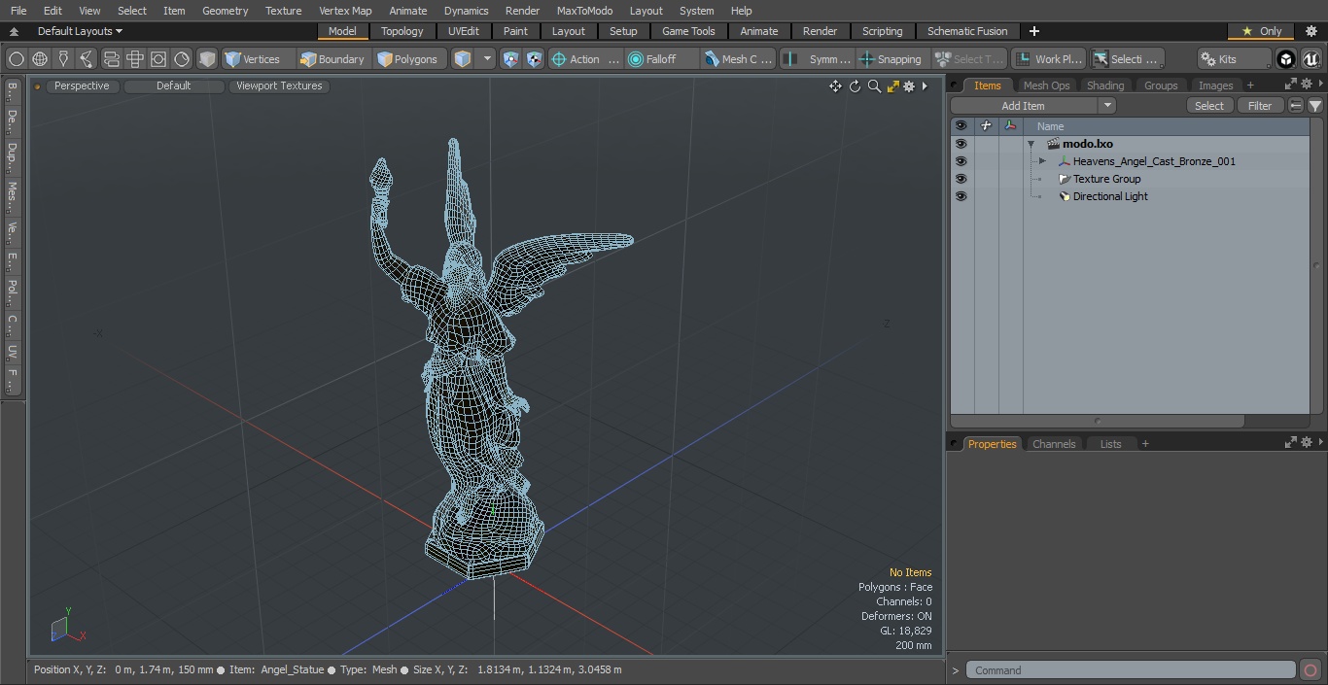Switch to the Mesh Ops tab

click(1046, 86)
